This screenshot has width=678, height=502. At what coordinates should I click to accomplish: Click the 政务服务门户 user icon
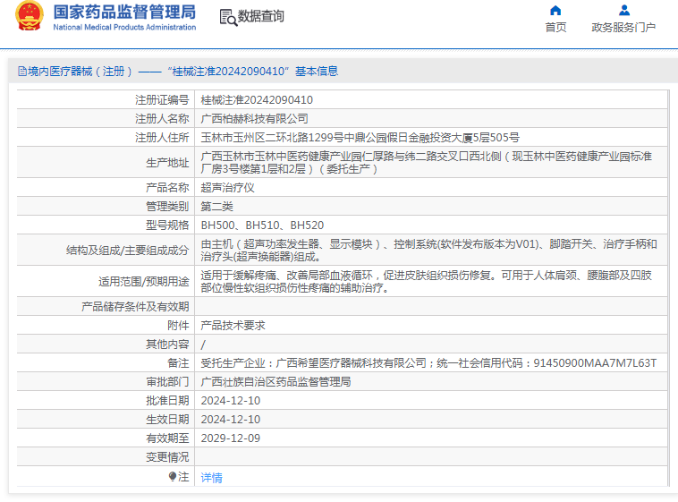[624, 11]
